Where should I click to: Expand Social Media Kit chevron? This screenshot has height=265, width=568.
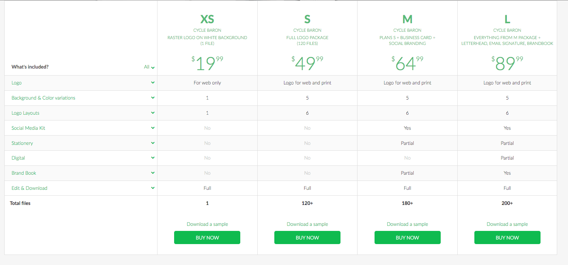coord(153,128)
